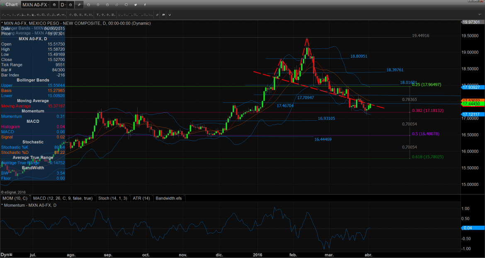The height and width of the screenshot is (258, 485).
Task: Switch to the MOM (10, C) tab
Action: [x=15, y=198]
